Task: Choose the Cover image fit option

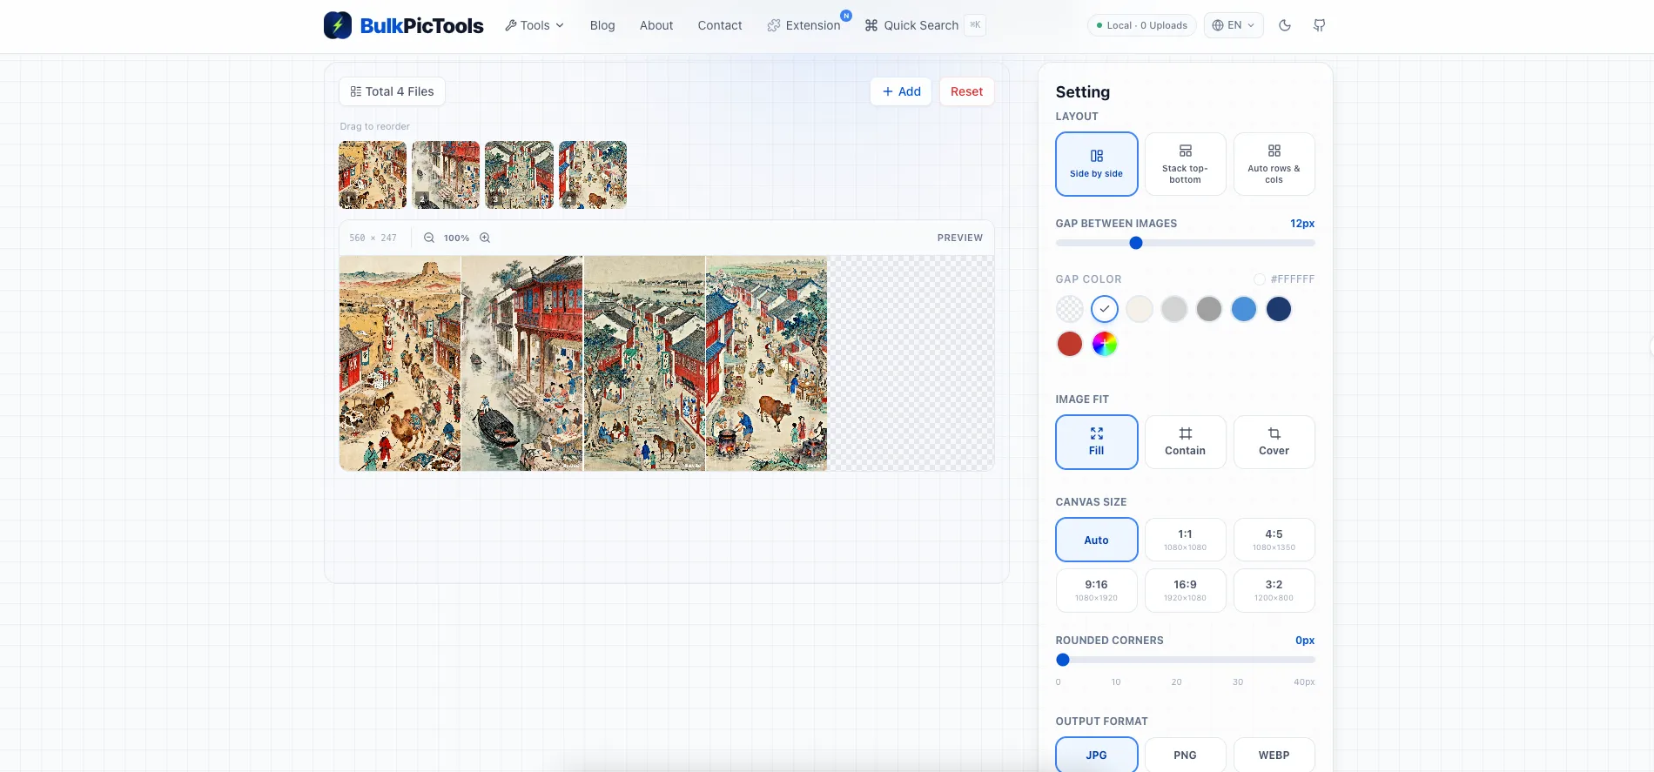Action: point(1274,442)
